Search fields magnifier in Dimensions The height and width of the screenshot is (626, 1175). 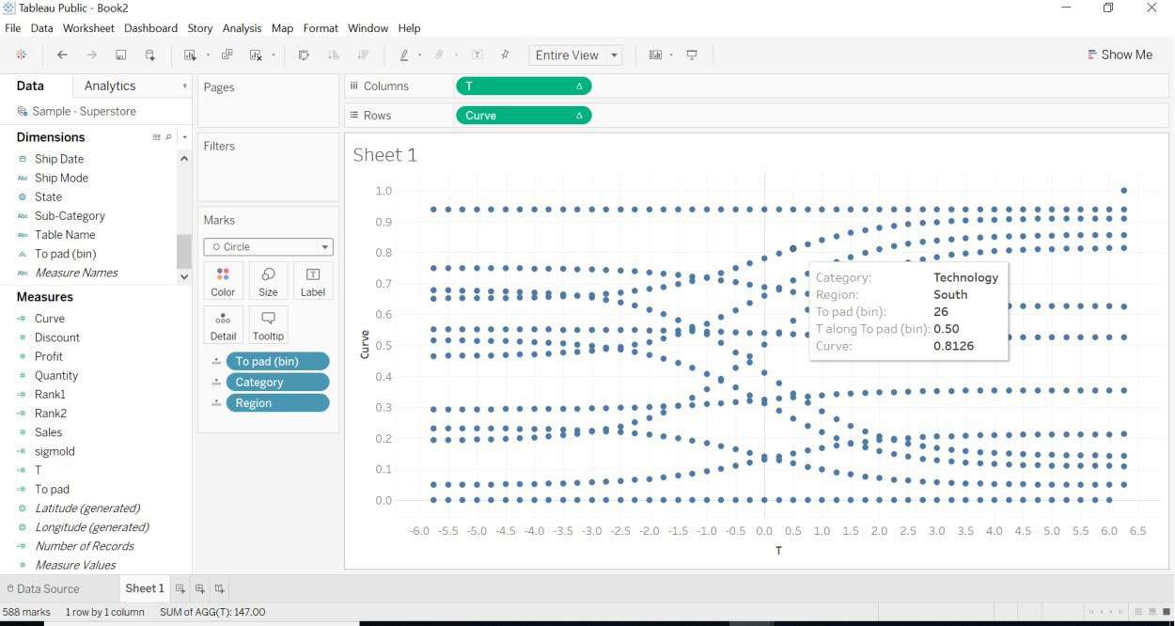click(169, 137)
